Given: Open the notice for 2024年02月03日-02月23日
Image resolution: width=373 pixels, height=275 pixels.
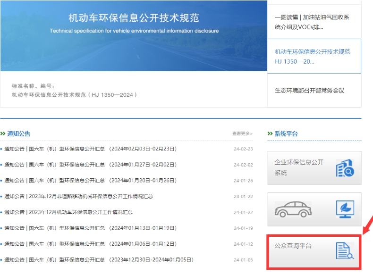Looking at the screenshot, I should (91, 149).
